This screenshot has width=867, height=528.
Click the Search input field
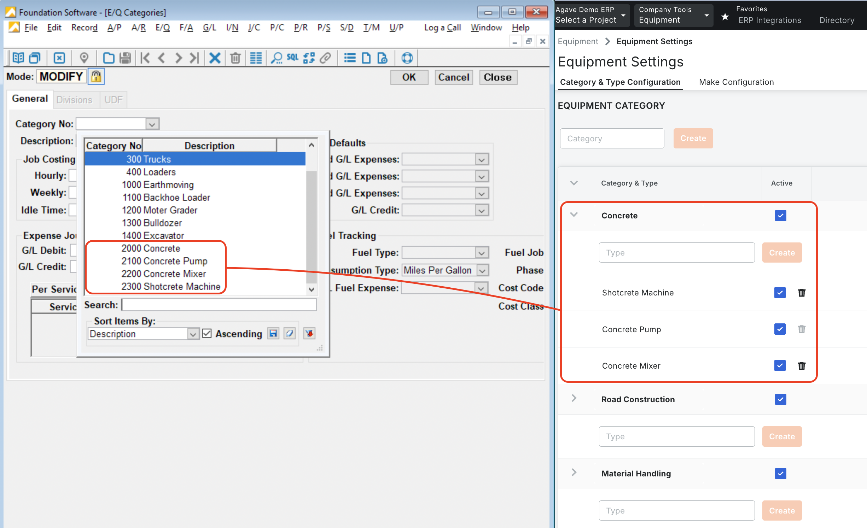(x=219, y=305)
